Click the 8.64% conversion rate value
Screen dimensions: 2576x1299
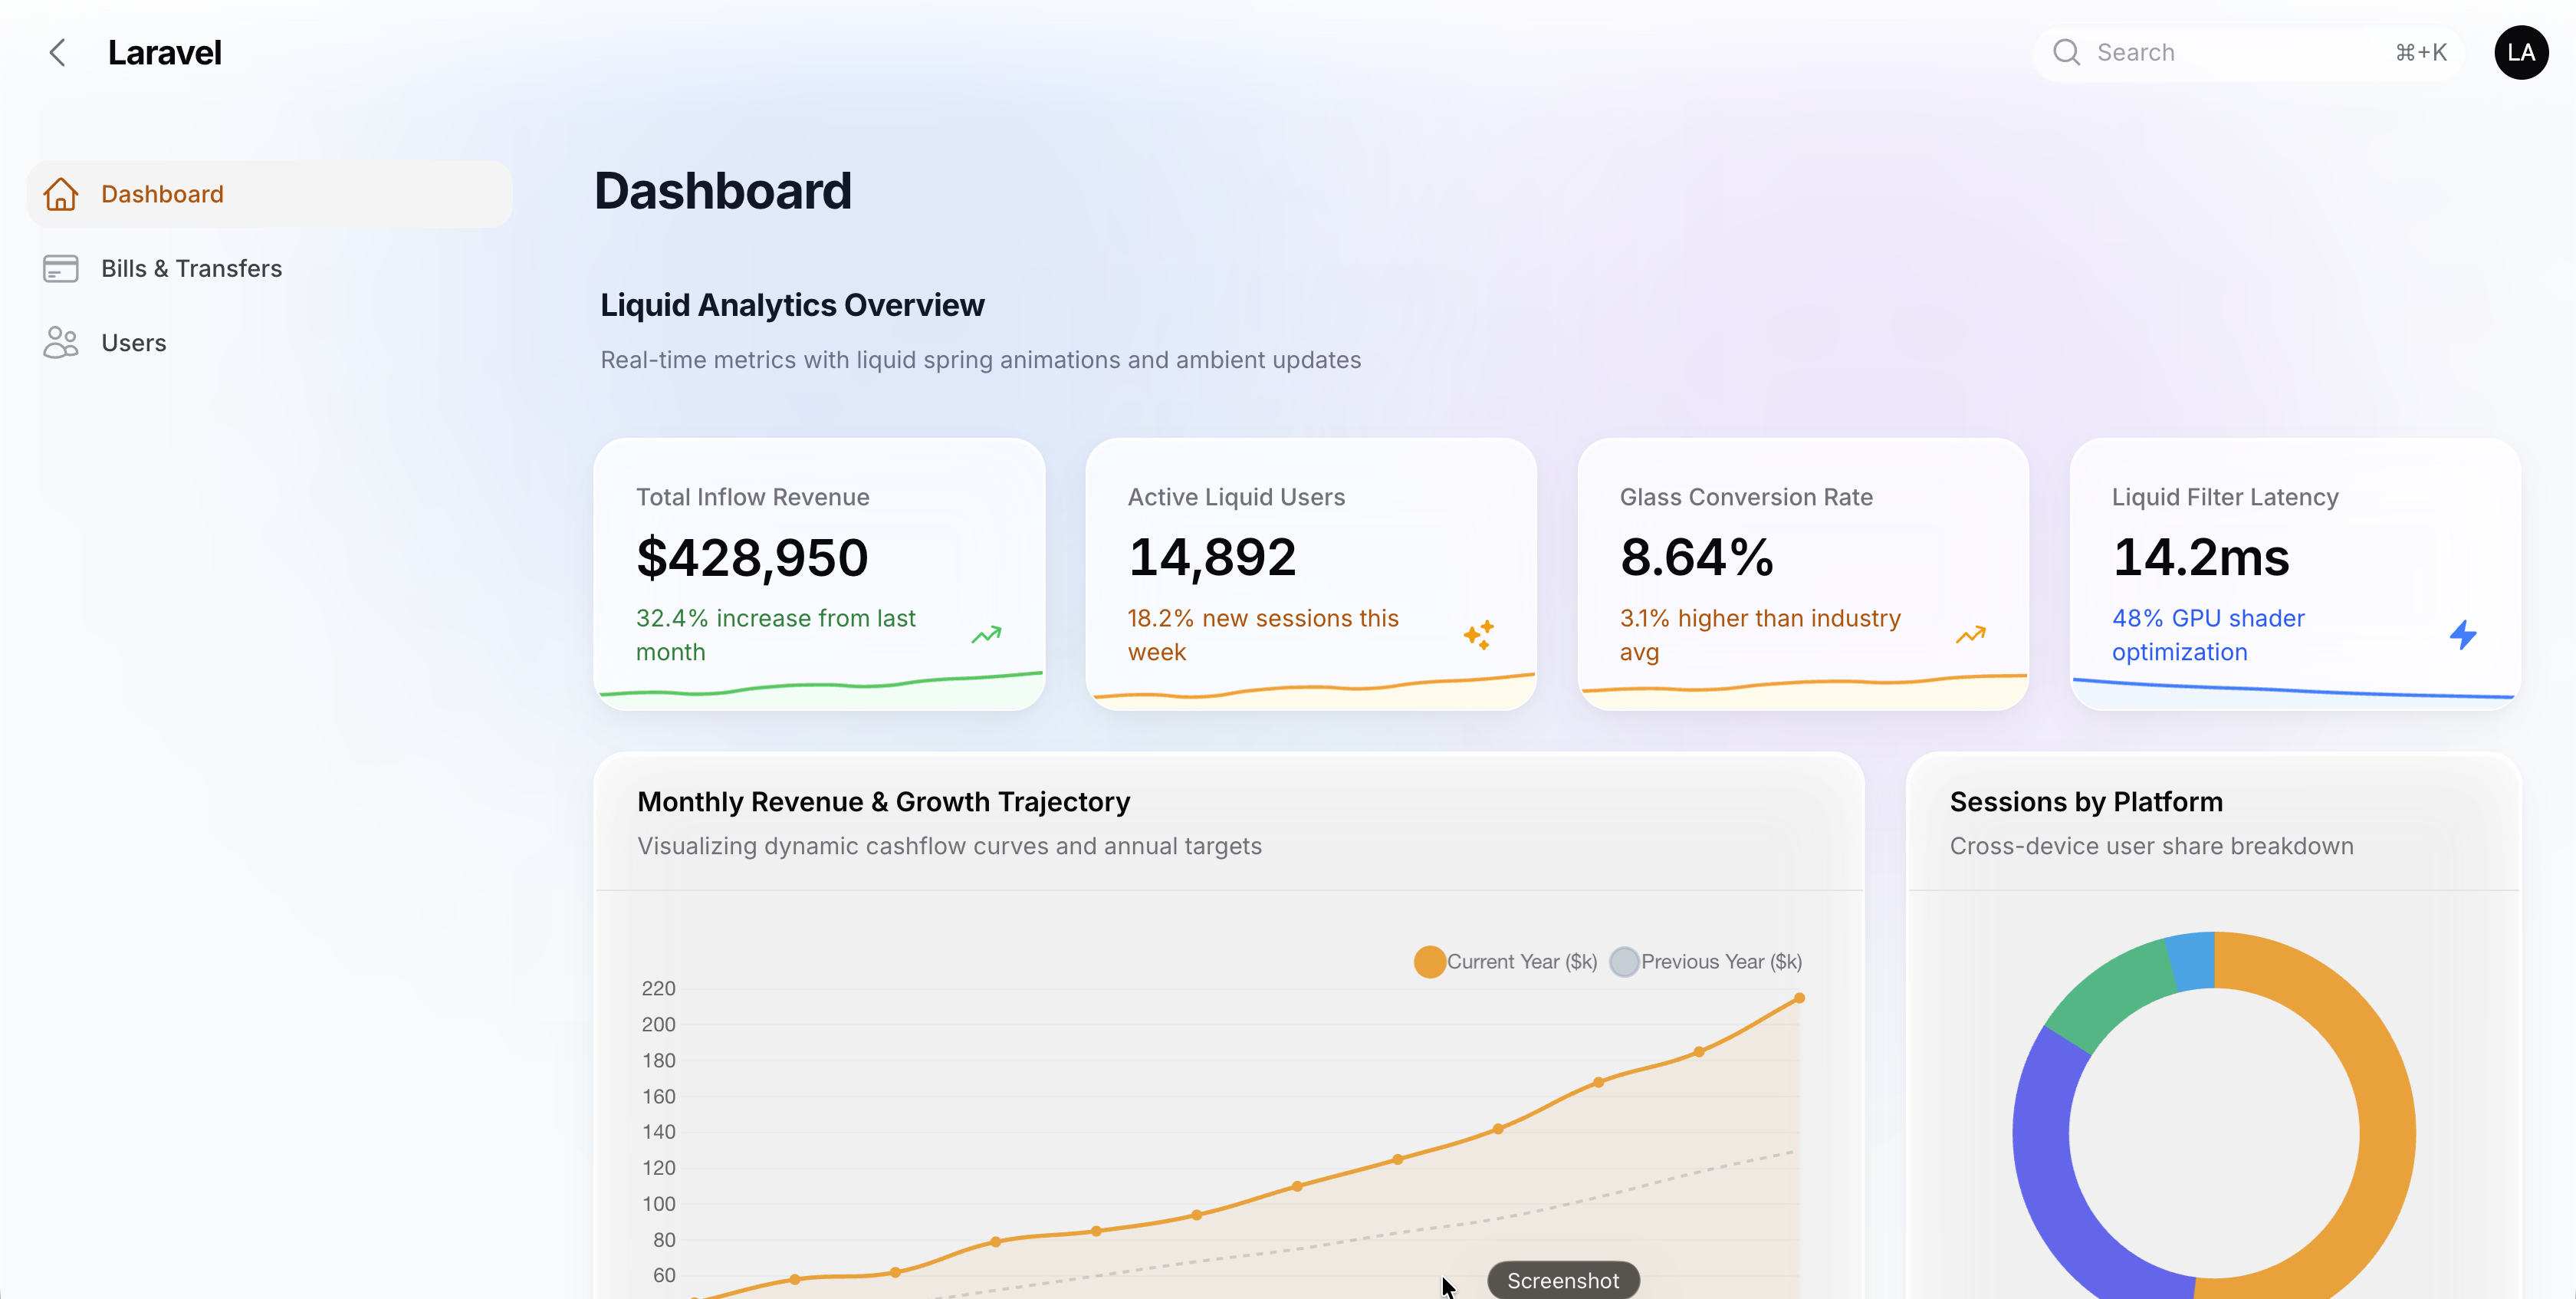pos(1697,558)
